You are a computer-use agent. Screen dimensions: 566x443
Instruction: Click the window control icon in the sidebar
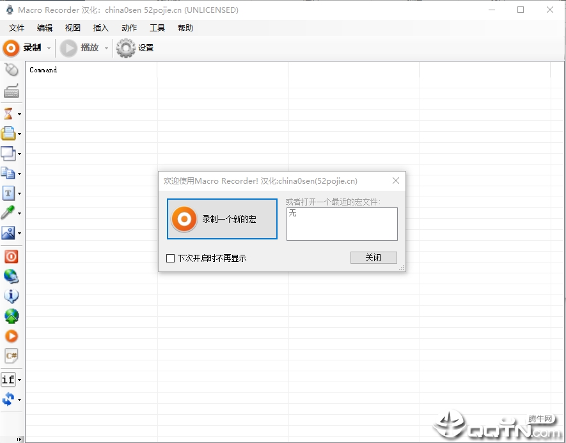coord(8,154)
